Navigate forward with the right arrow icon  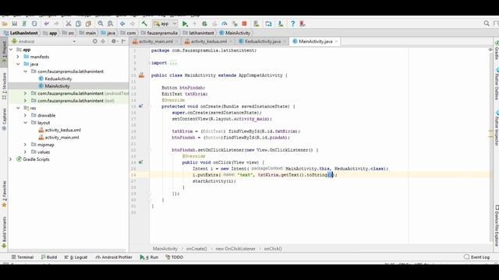132,24
